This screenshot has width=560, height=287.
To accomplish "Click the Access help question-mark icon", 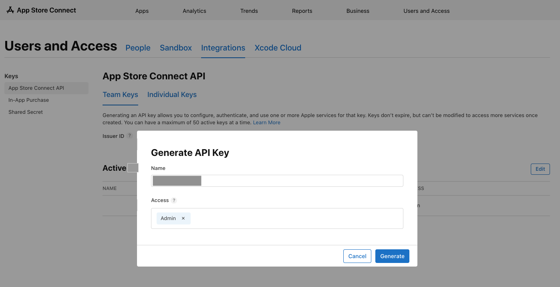I will point(174,200).
